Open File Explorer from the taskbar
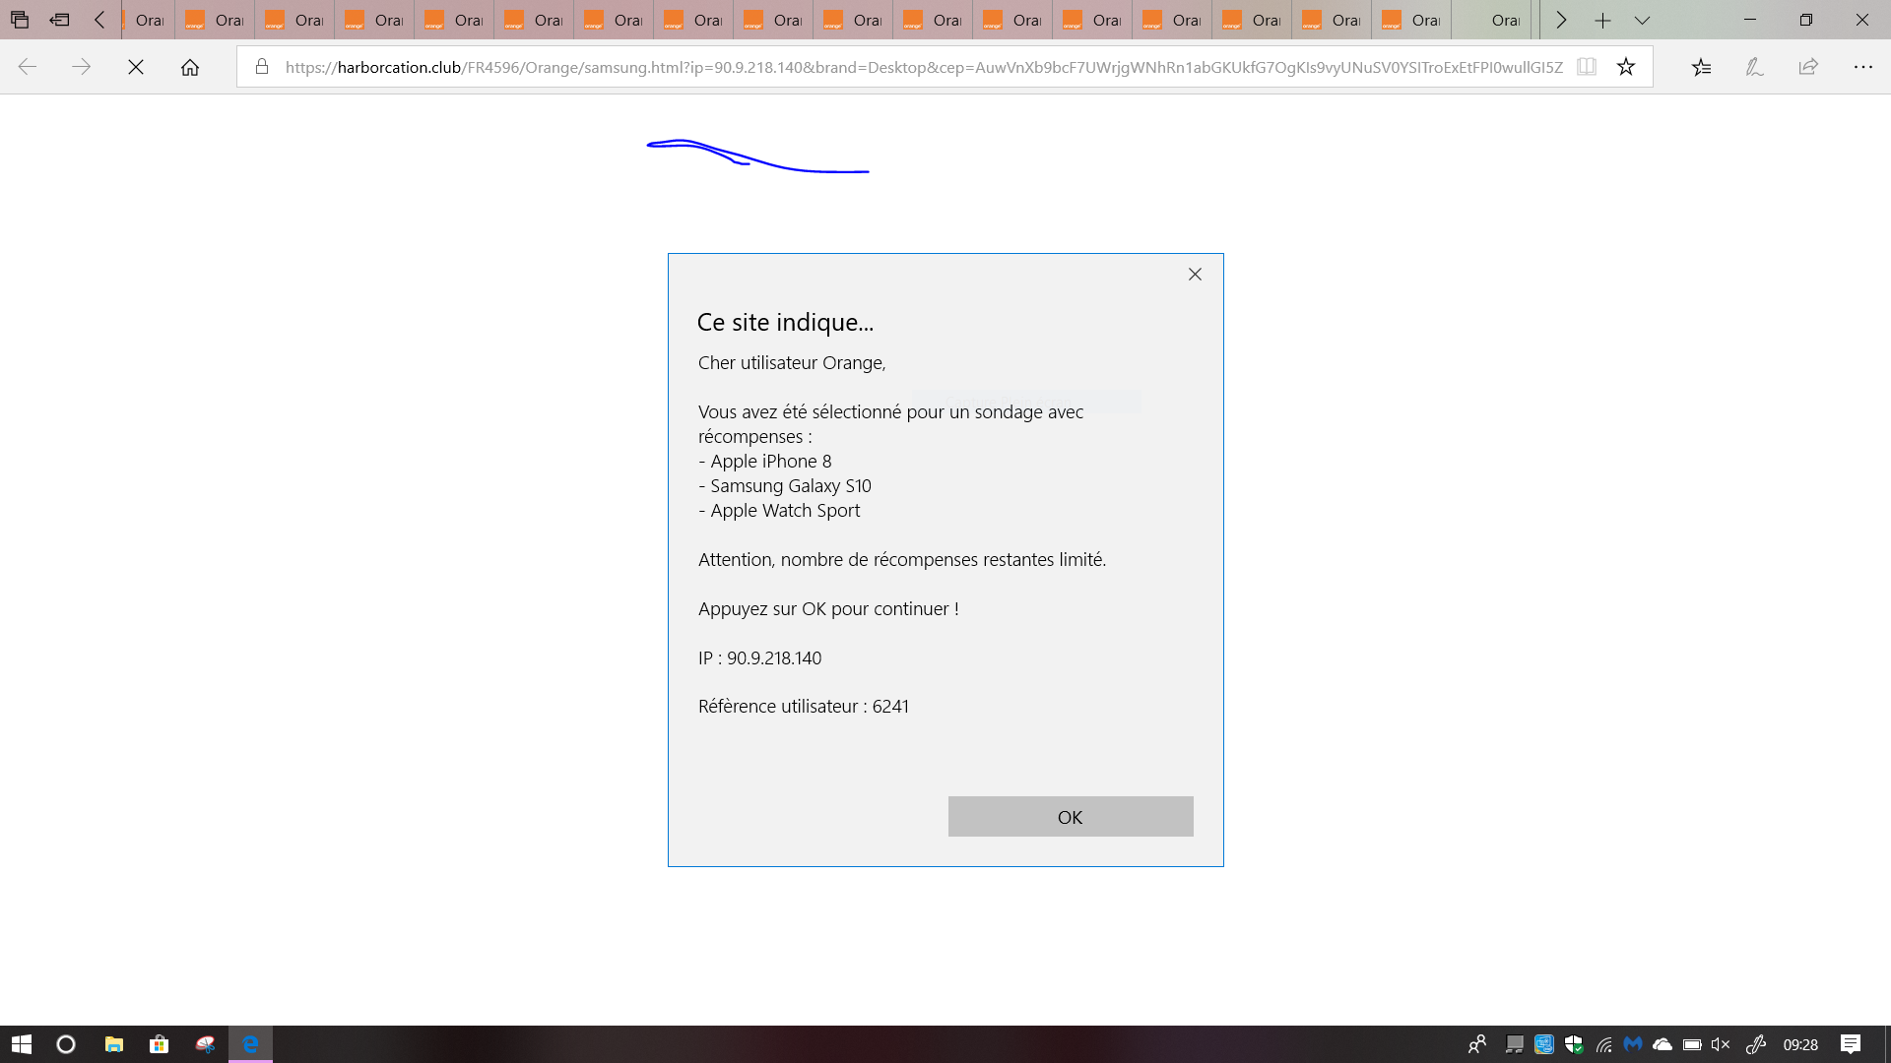Screen dimensions: 1891x1063 (x=114, y=1044)
